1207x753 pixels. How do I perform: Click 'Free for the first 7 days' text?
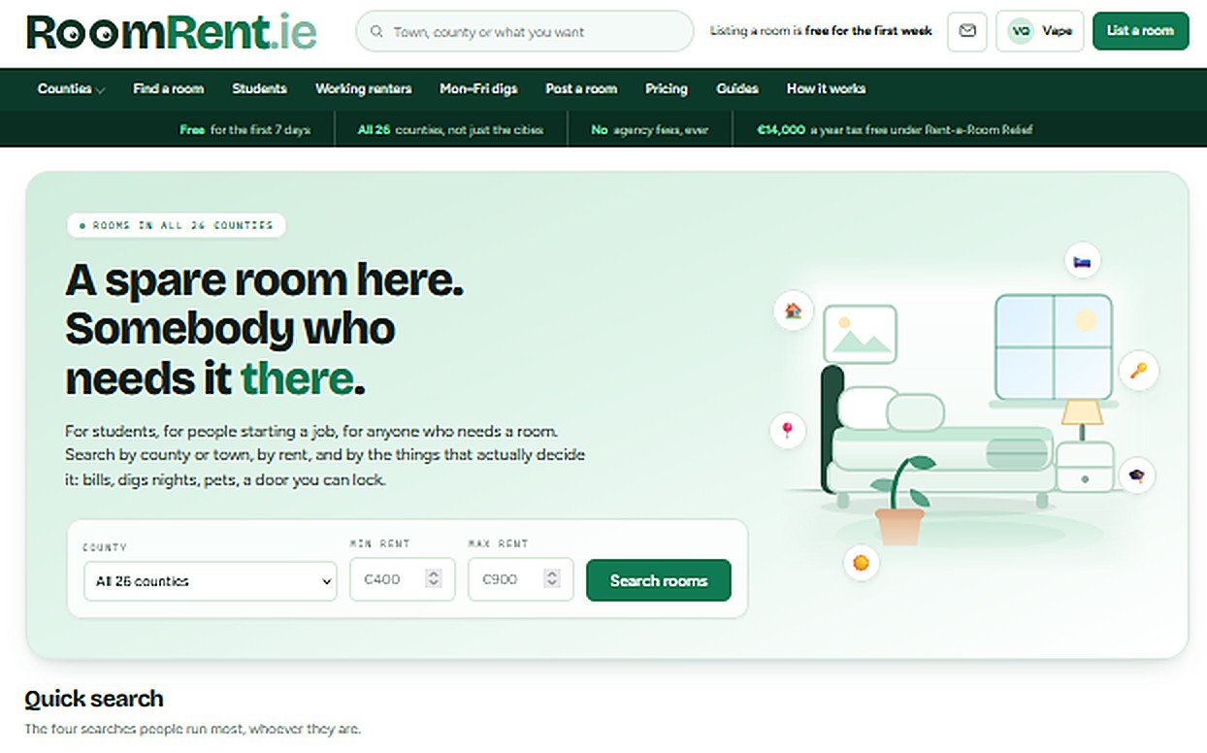point(245,129)
